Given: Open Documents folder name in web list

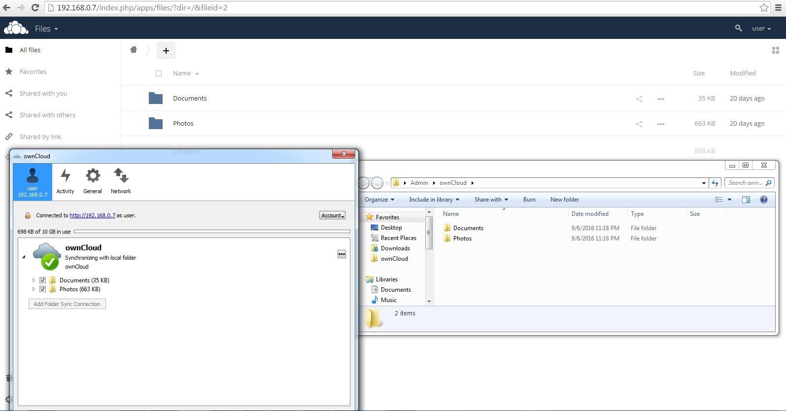Looking at the screenshot, I should [190, 98].
